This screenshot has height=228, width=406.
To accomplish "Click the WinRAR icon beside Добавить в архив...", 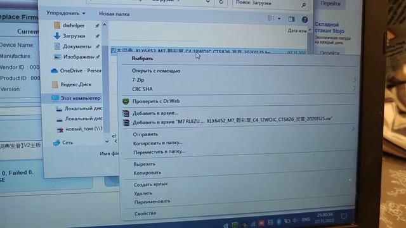I will [x=126, y=113].
